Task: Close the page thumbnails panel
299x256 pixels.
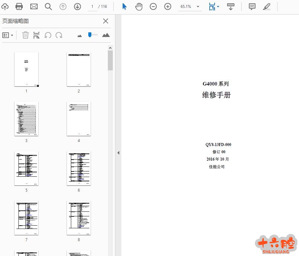Action: (x=105, y=21)
